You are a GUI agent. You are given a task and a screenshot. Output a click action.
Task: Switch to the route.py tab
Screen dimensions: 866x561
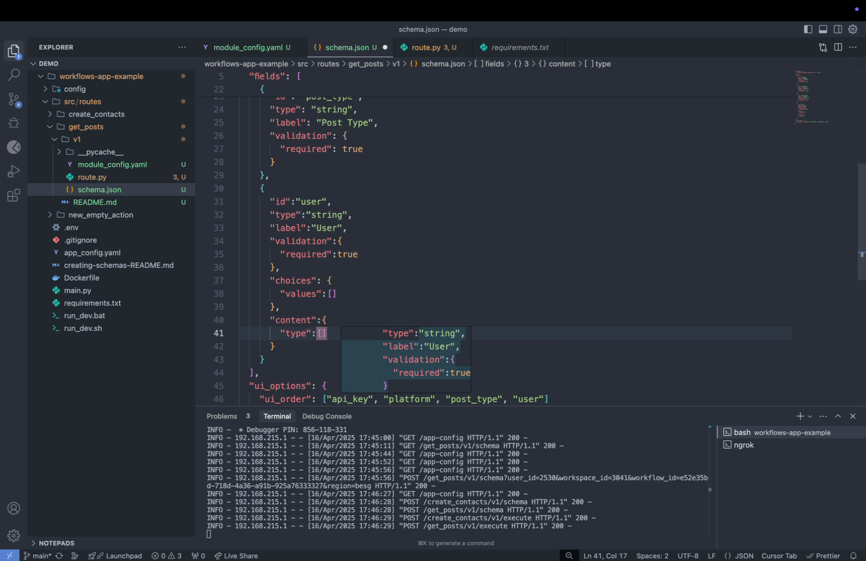point(426,47)
